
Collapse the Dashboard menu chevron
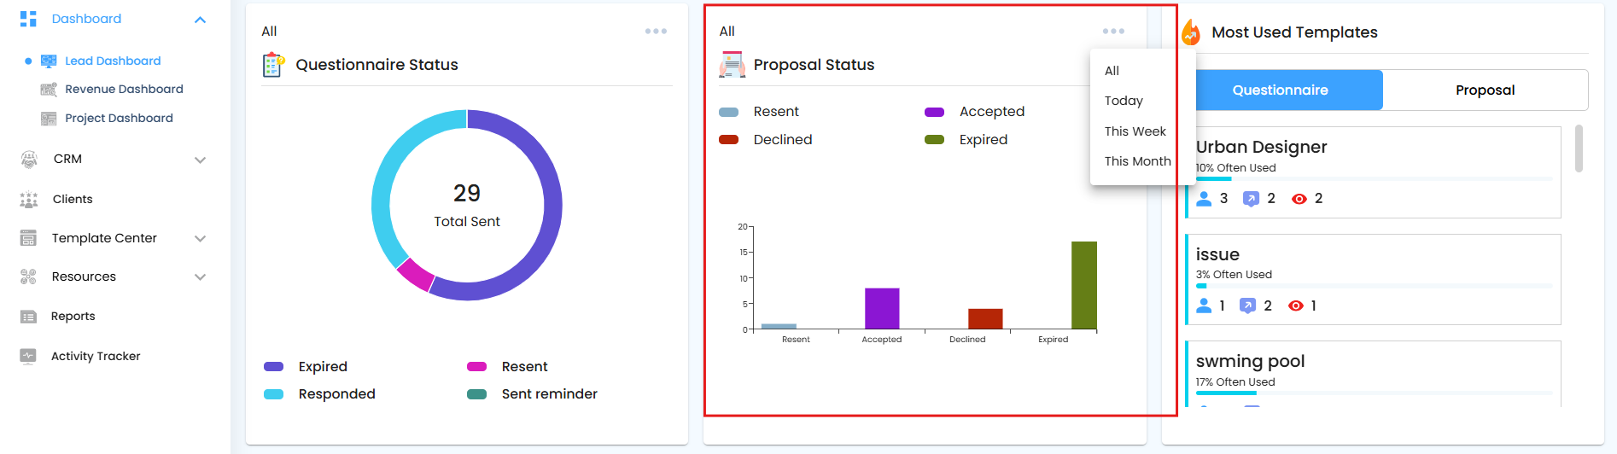[200, 20]
